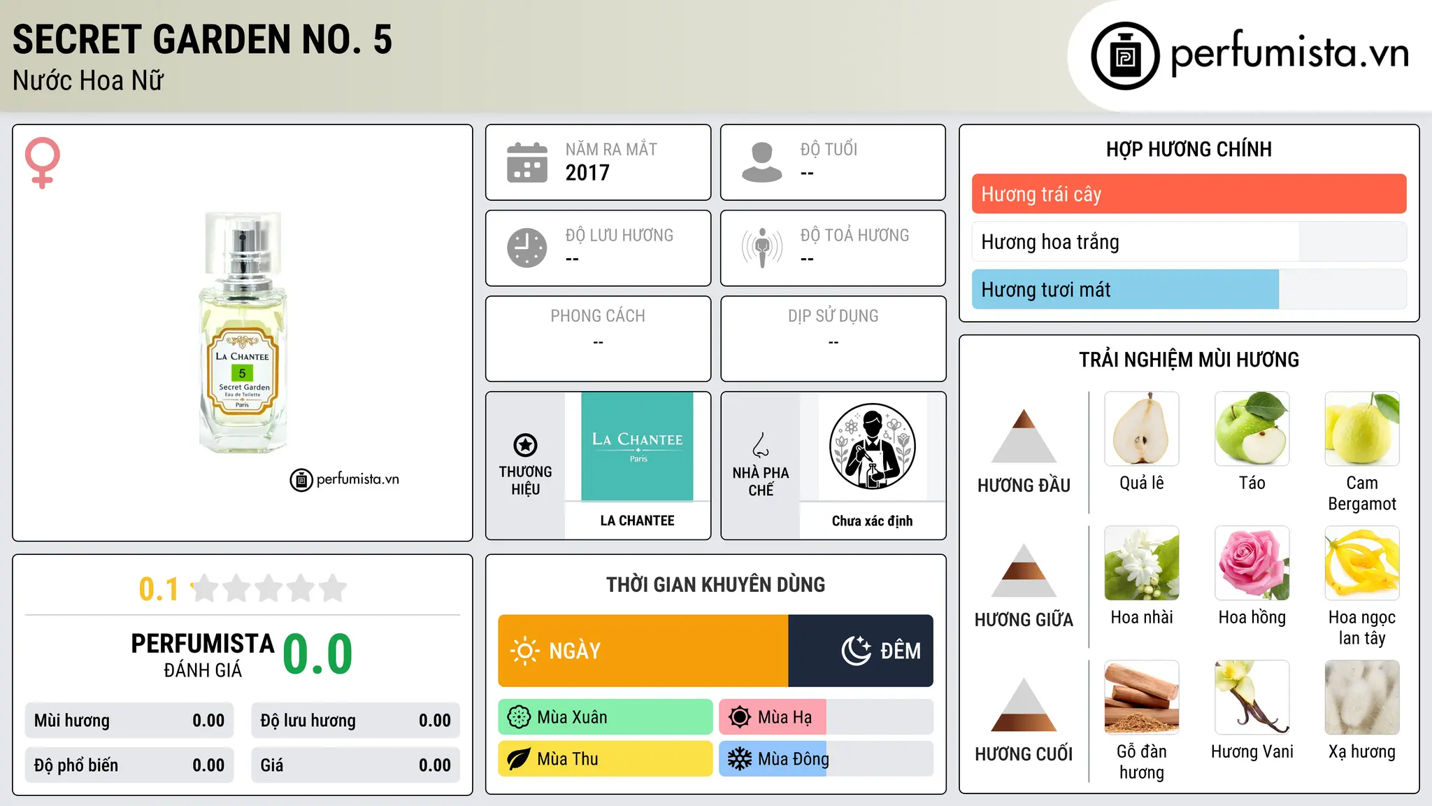The width and height of the screenshot is (1432, 806).
Task: Click the TRẢI NGHIỆM MÙI HƯƠNG heading
Action: click(x=1189, y=360)
